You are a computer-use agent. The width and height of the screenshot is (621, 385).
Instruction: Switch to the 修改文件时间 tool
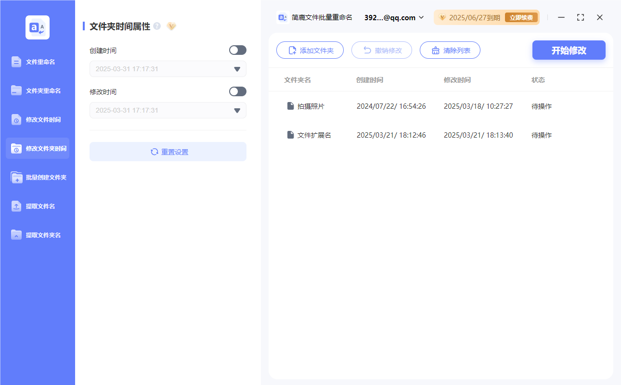(x=37, y=119)
